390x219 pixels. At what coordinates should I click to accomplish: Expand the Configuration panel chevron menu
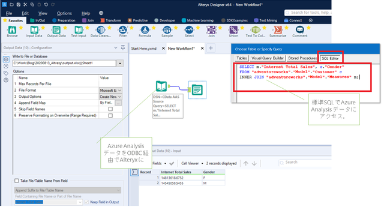coord(116,47)
